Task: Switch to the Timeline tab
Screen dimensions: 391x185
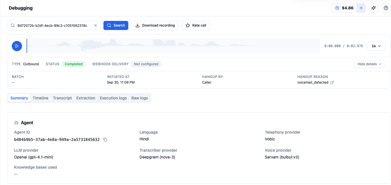Action: pyautogui.click(x=41, y=98)
